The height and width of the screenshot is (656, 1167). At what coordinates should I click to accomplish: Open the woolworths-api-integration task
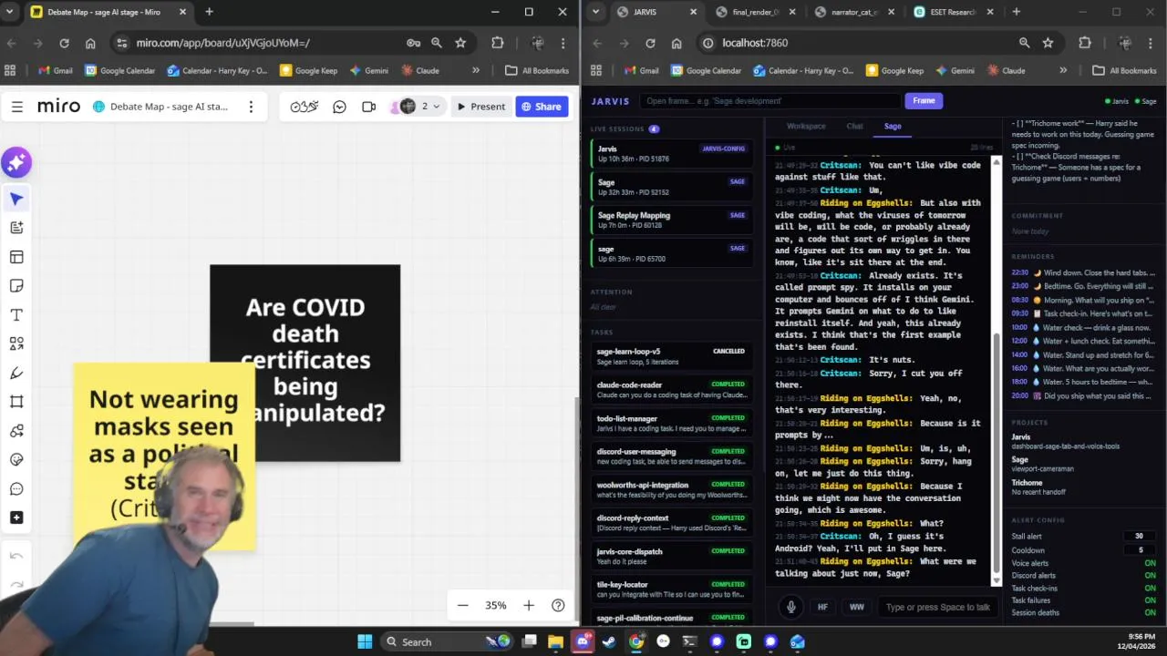(x=672, y=490)
